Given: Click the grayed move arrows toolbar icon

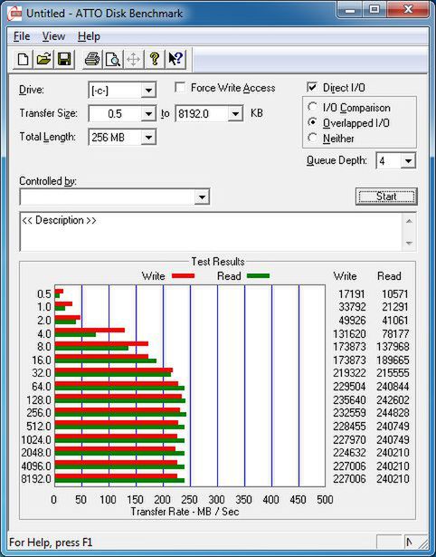Looking at the screenshot, I should (133, 59).
